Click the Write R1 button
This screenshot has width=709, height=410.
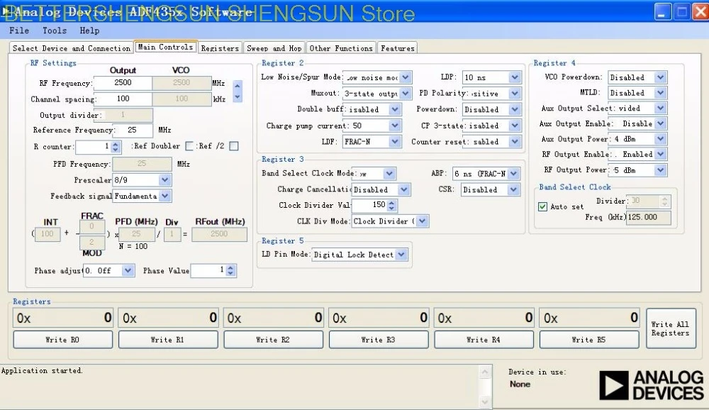[168, 340]
